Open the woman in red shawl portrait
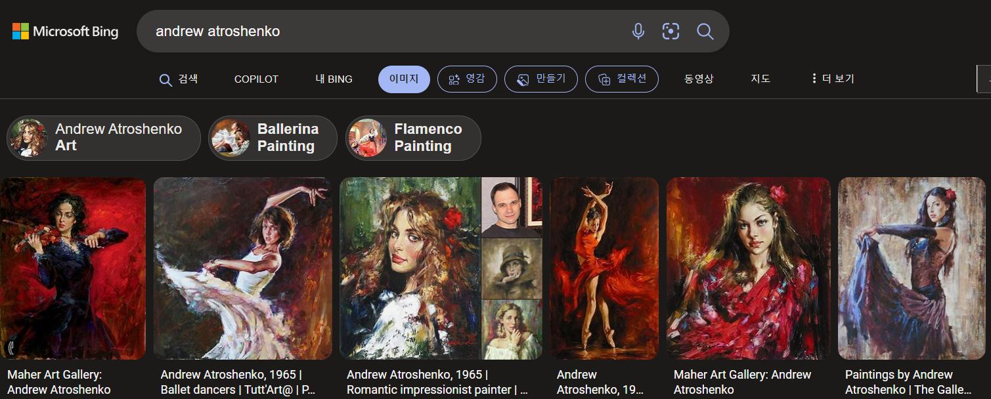Screen dimensions: 991x399 [749, 268]
